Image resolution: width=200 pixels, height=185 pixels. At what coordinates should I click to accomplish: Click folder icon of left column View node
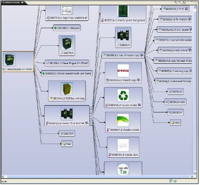[64, 144]
